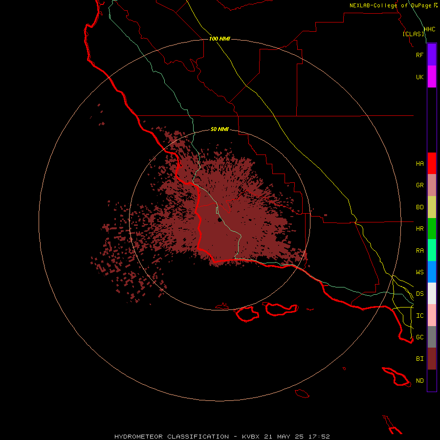This screenshot has height=440, width=440.
Task: Click the '50 NMI' range ring label
Action: click(220, 129)
